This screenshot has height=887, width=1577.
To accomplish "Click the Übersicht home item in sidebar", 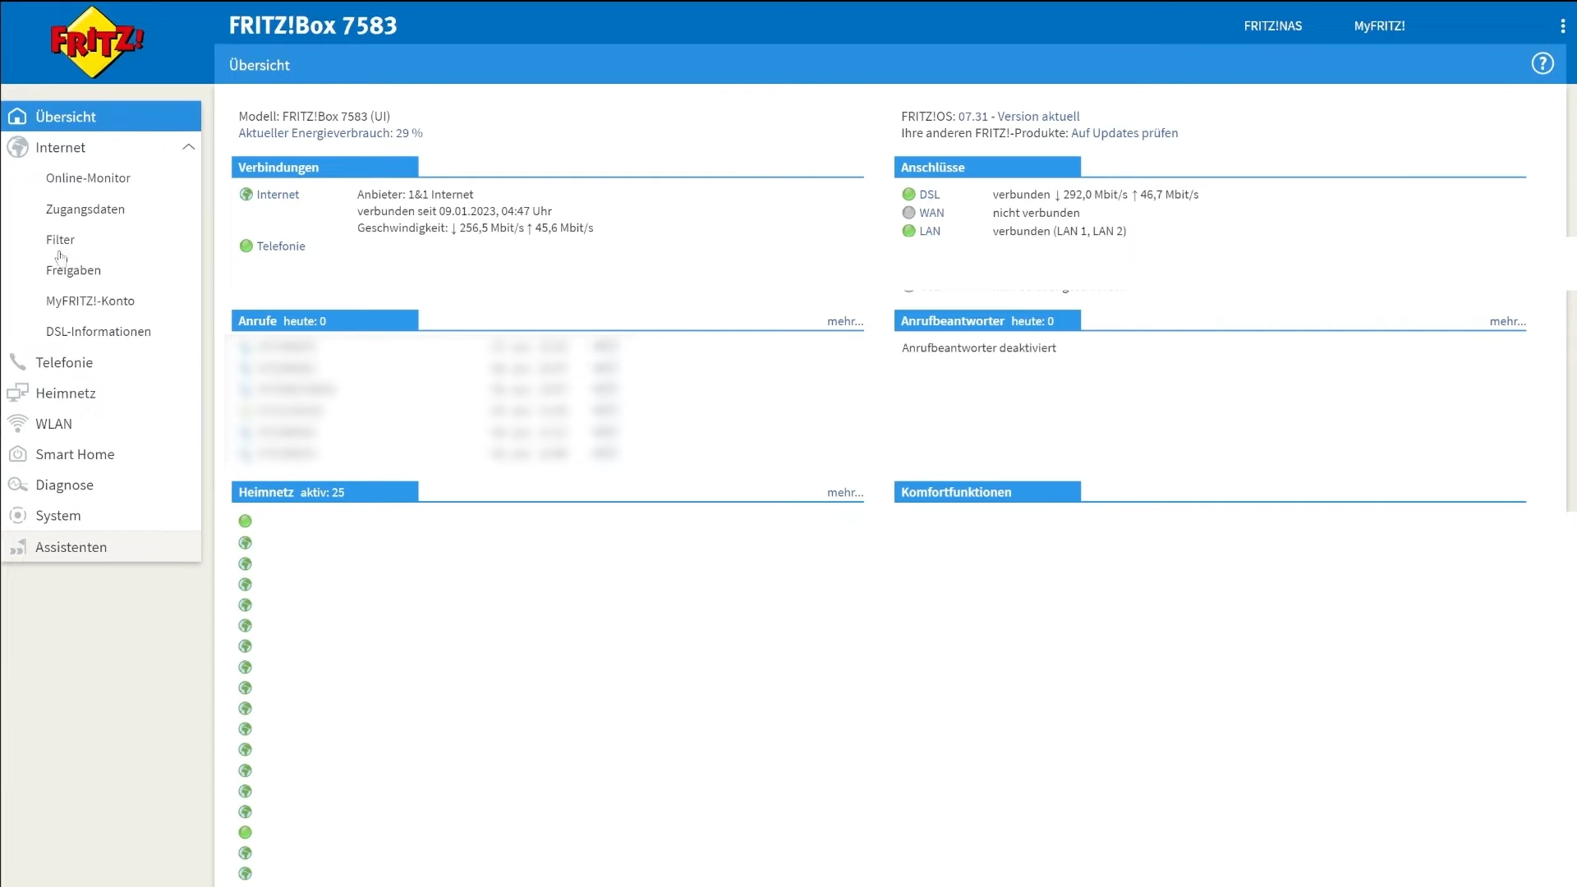I will tap(66, 117).
